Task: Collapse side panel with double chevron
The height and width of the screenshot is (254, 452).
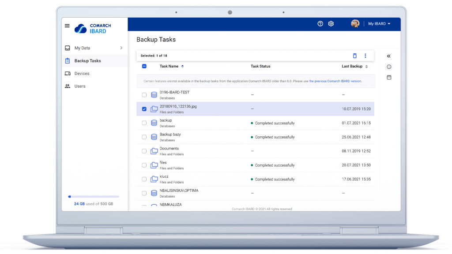Action: click(x=388, y=56)
